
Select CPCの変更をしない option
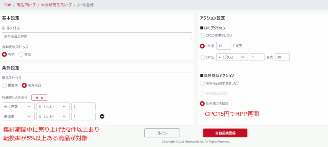pos(202,35)
